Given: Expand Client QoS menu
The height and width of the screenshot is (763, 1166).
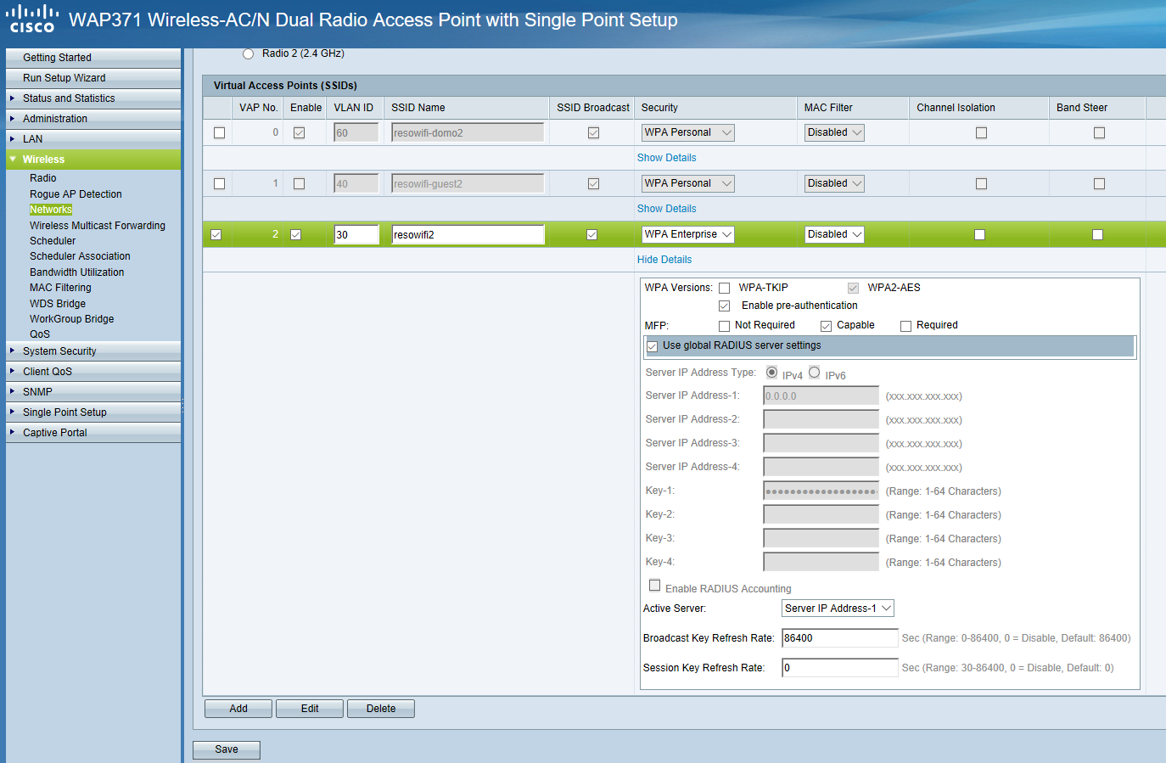Looking at the screenshot, I should tap(93, 372).
